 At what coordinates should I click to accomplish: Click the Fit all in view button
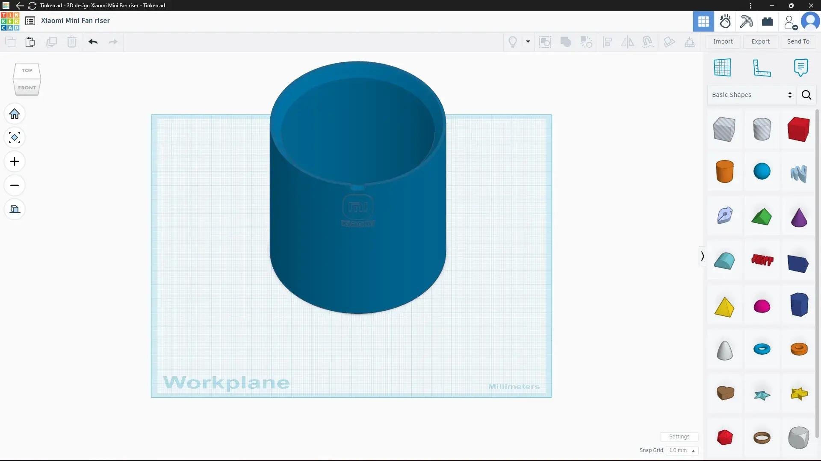pyautogui.click(x=15, y=137)
